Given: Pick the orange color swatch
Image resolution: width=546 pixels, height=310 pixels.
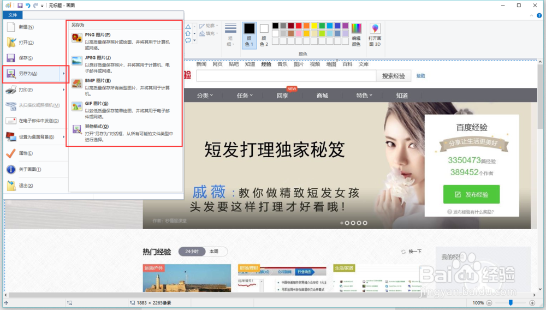Looking at the screenshot, I should click(x=306, y=26).
